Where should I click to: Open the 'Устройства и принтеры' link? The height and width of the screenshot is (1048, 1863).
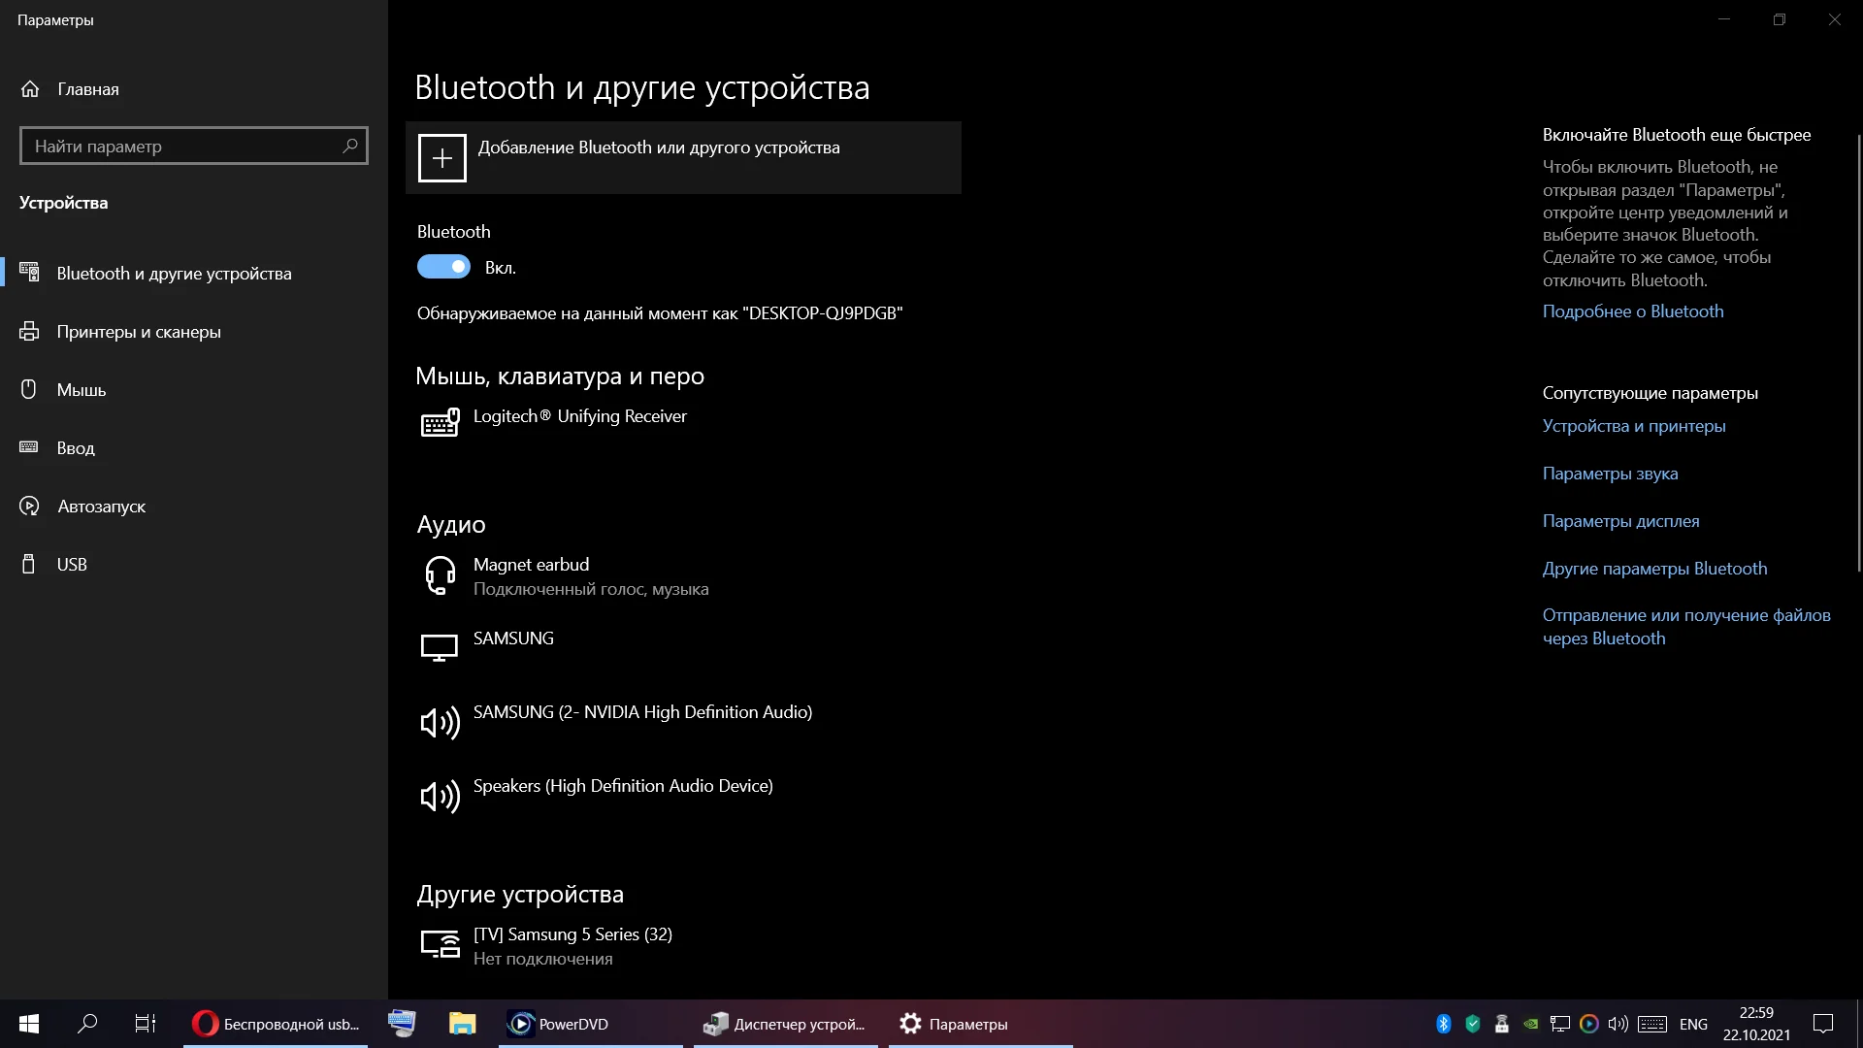click(x=1634, y=426)
